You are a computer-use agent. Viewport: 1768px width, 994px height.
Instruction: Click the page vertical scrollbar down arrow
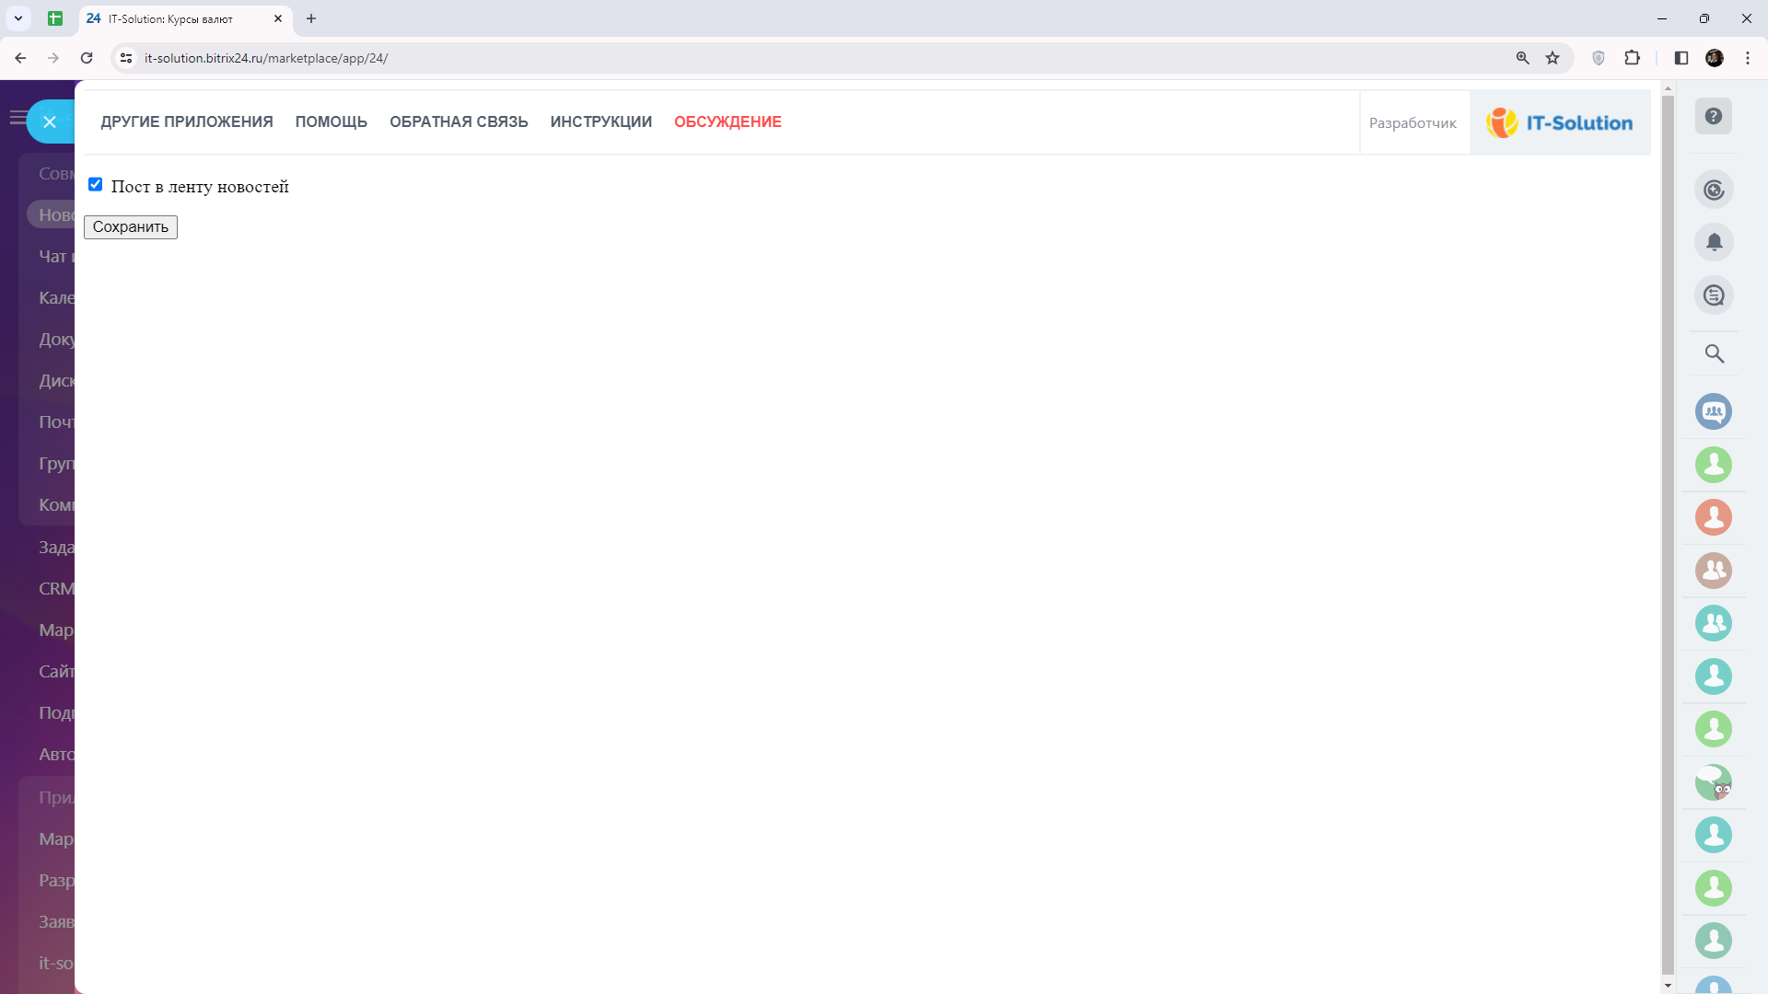coord(1668,985)
